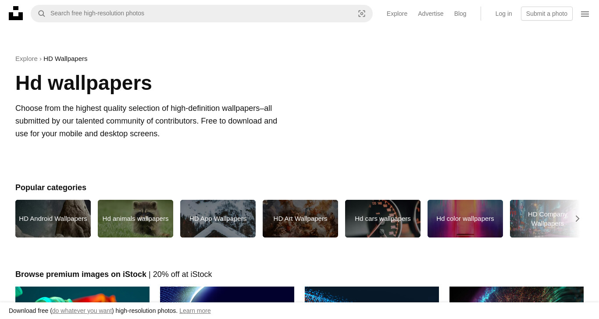The height and width of the screenshot is (319, 599).
Task: Show next popular categories with arrow
Action: pos(578,219)
